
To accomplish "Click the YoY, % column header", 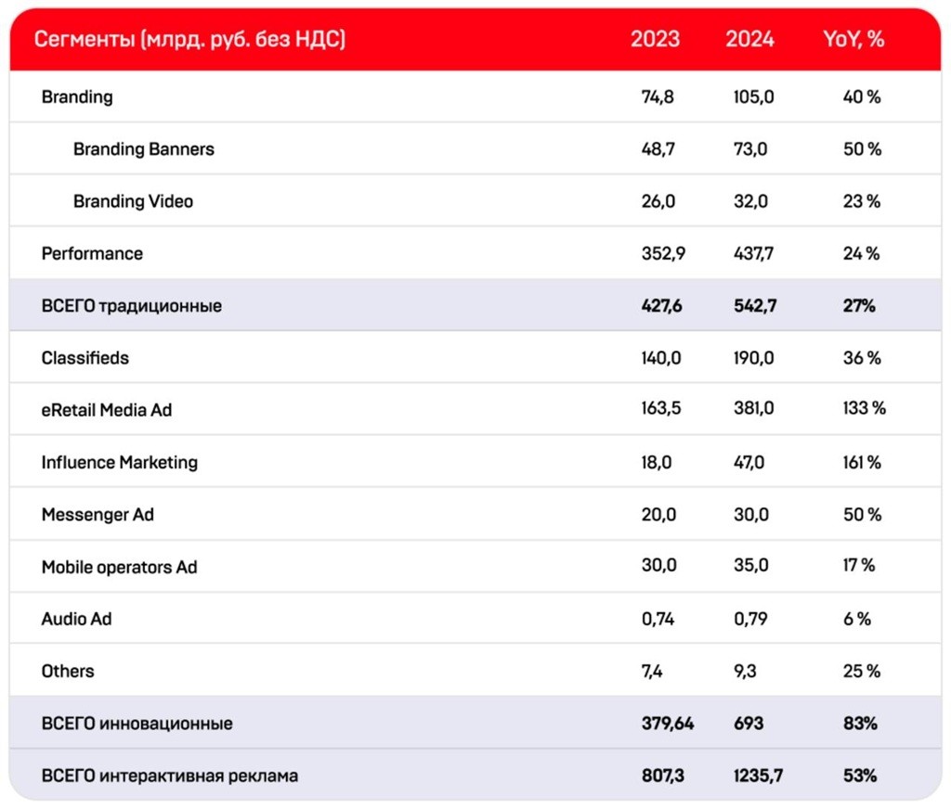I will (x=853, y=39).
